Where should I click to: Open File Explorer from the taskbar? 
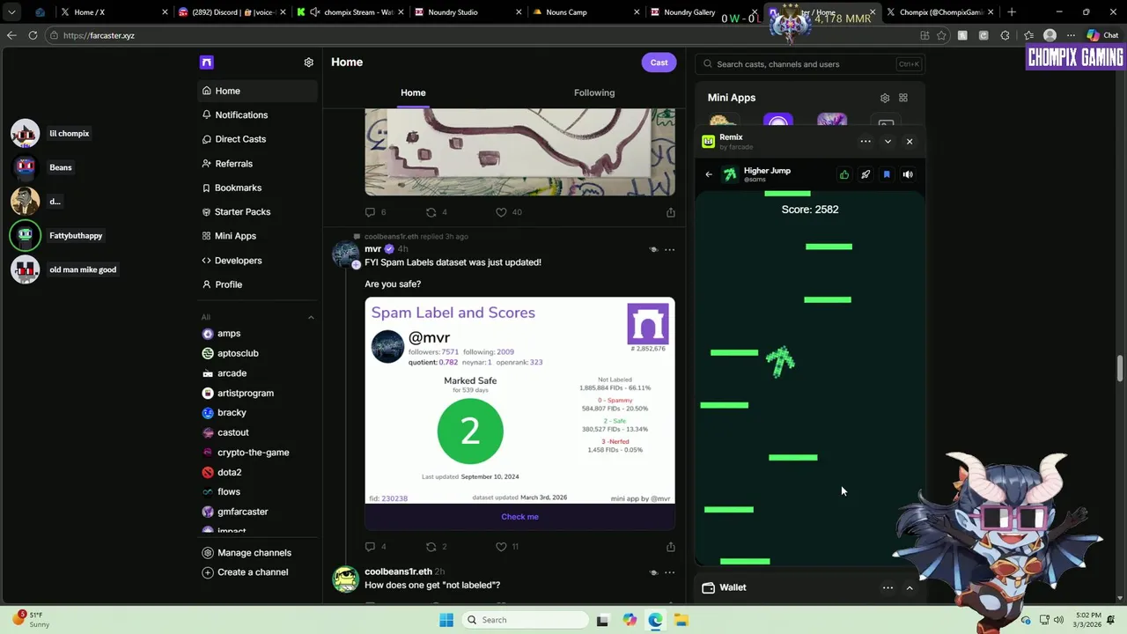click(x=681, y=620)
